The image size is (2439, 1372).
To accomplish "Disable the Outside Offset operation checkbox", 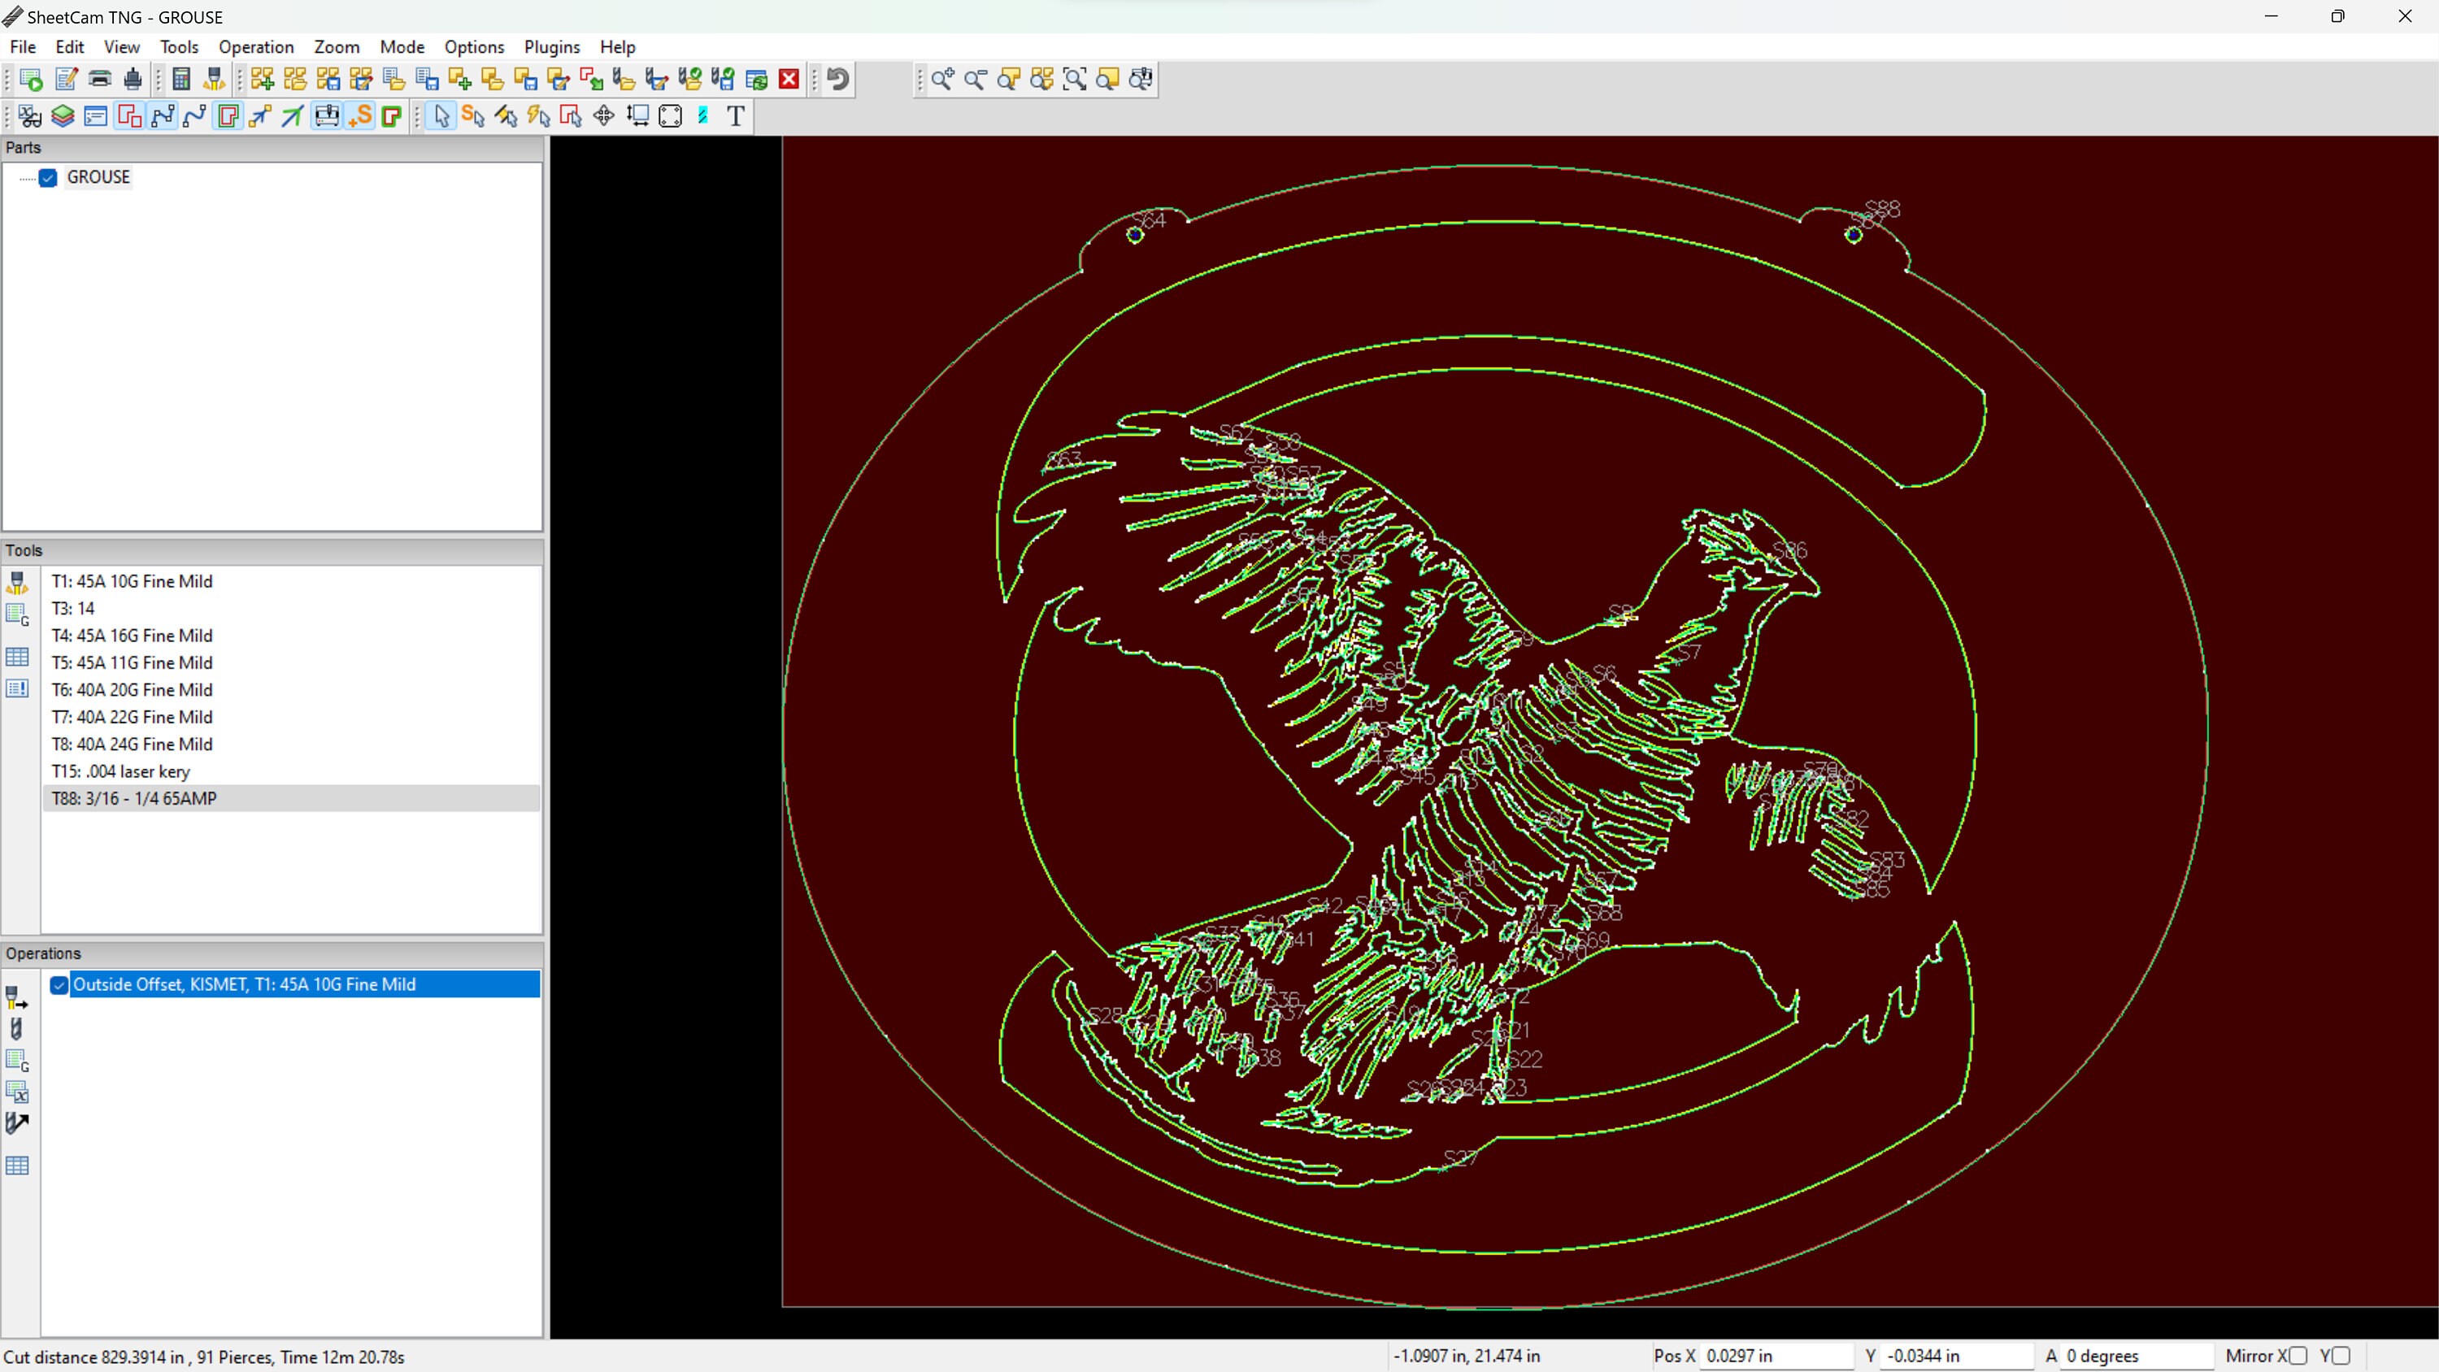I will (59, 986).
